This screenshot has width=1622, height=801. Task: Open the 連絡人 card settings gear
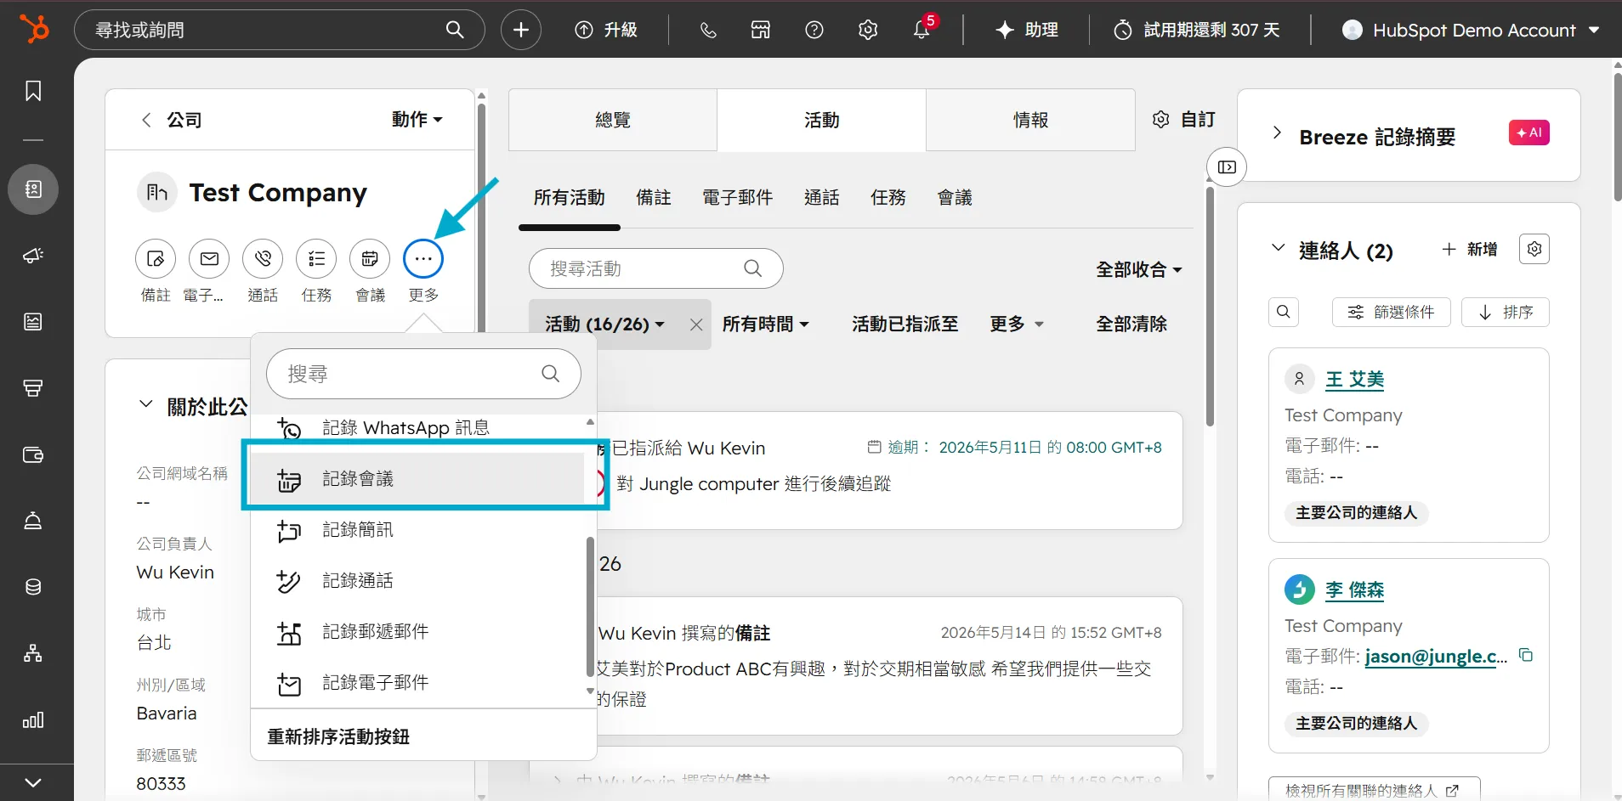[1534, 249]
